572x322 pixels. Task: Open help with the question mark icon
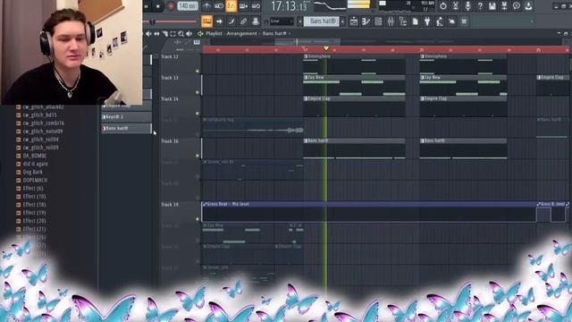pyautogui.click(x=480, y=6)
